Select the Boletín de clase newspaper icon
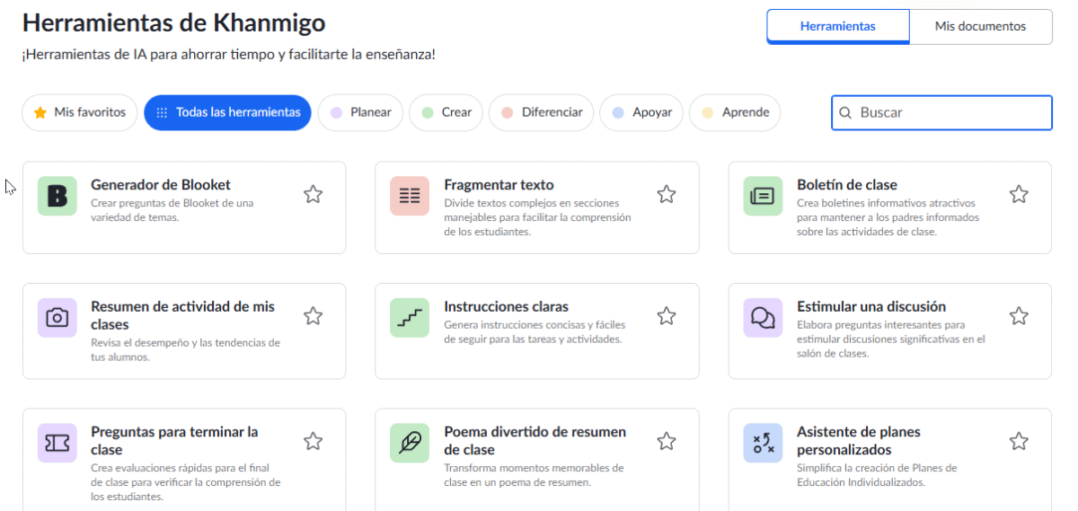 (x=763, y=196)
